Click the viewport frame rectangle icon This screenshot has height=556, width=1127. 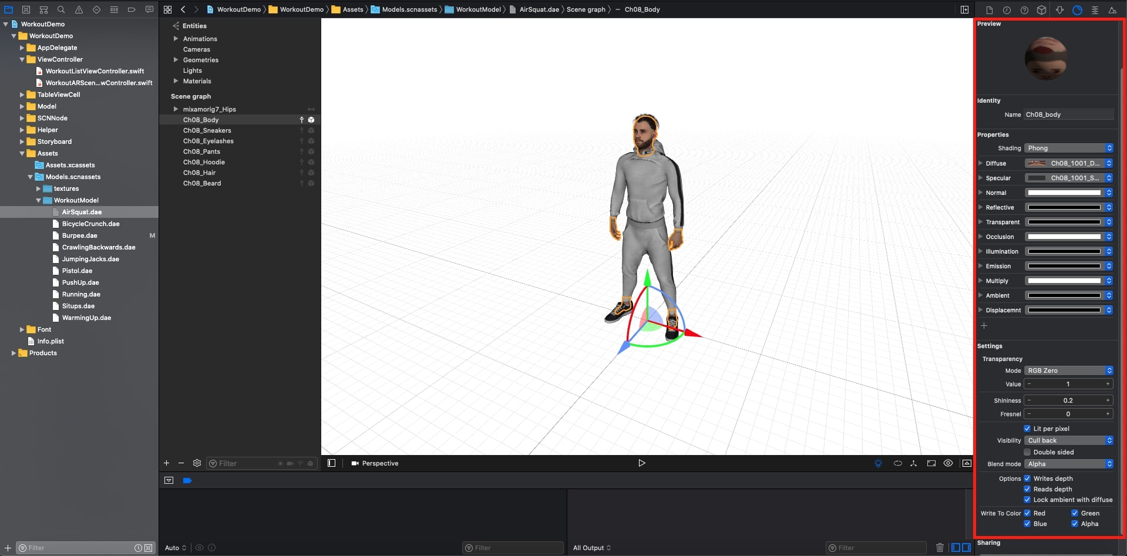[x=931, y=463]
